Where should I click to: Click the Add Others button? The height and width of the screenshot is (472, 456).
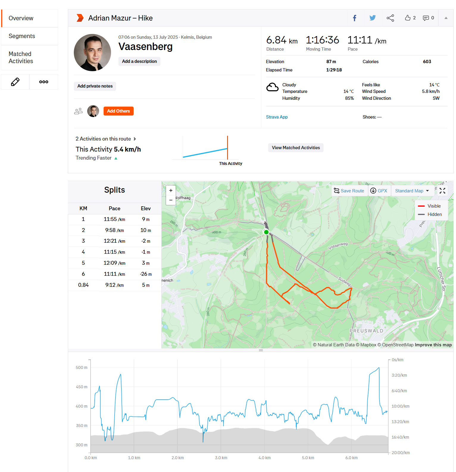coord(118,111)
